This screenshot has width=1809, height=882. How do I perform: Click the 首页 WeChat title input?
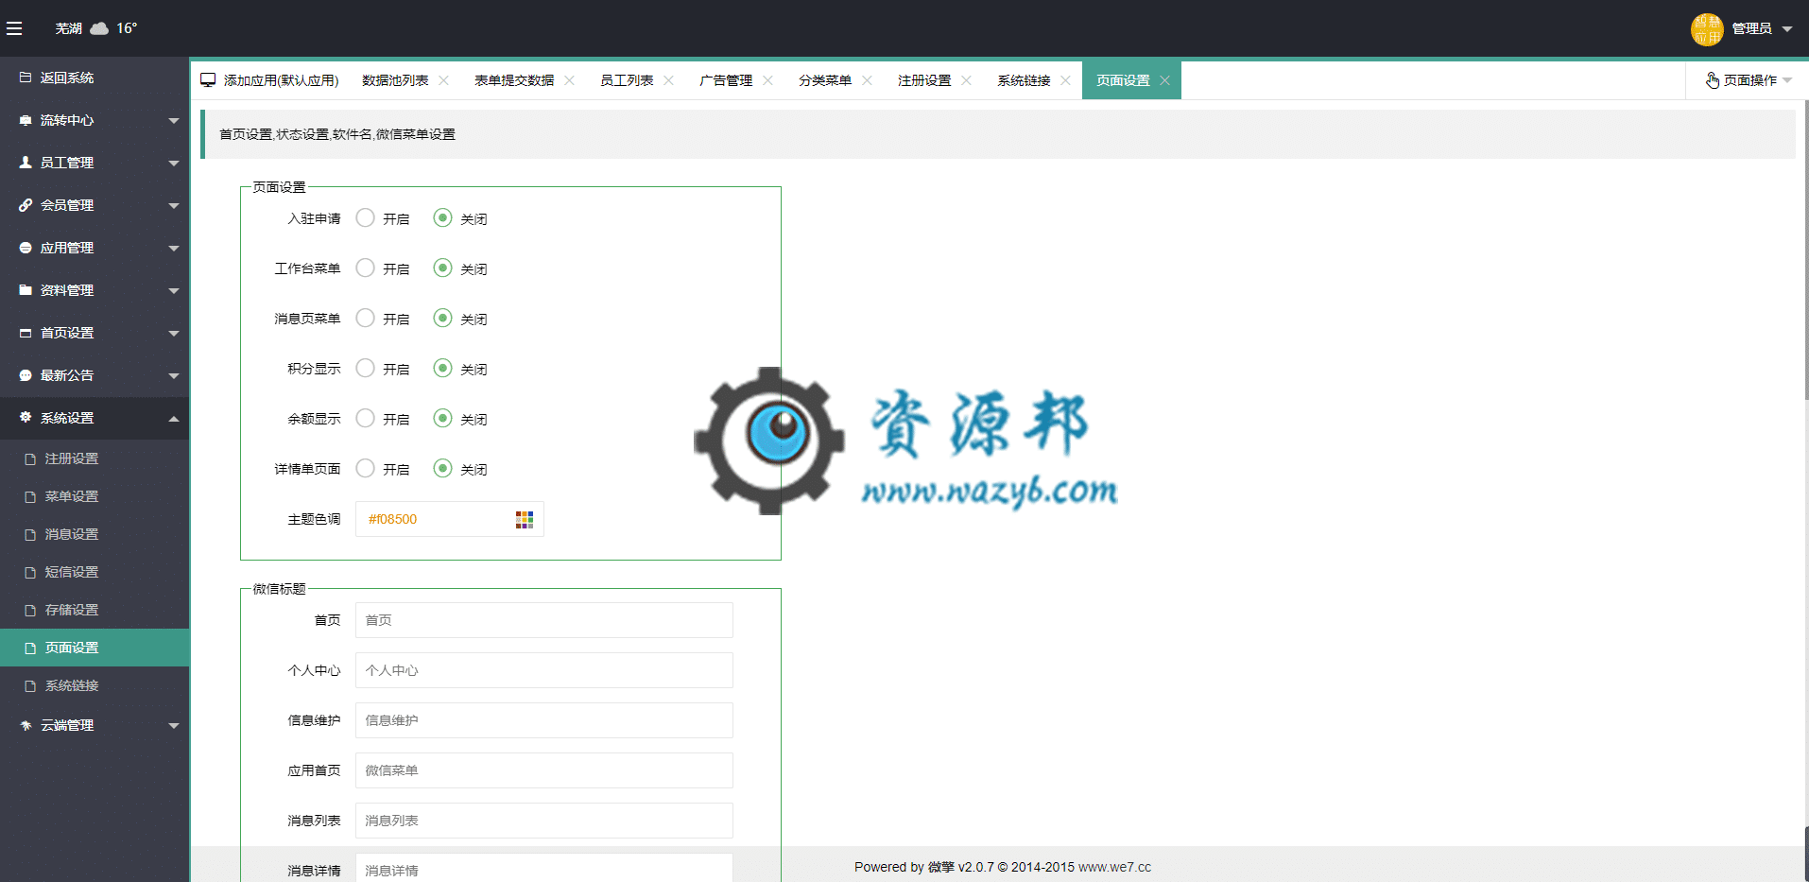click(x=544, y=620)
